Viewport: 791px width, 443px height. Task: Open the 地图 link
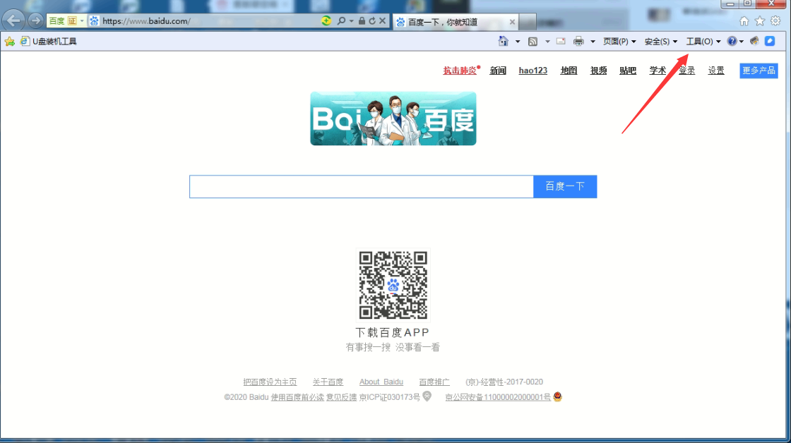[x=569, y=71]
